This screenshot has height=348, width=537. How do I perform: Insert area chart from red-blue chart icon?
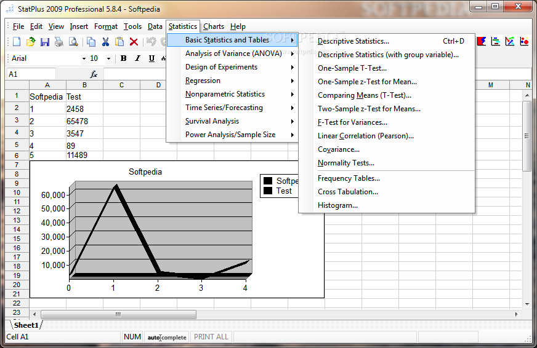tap(482, 41)
